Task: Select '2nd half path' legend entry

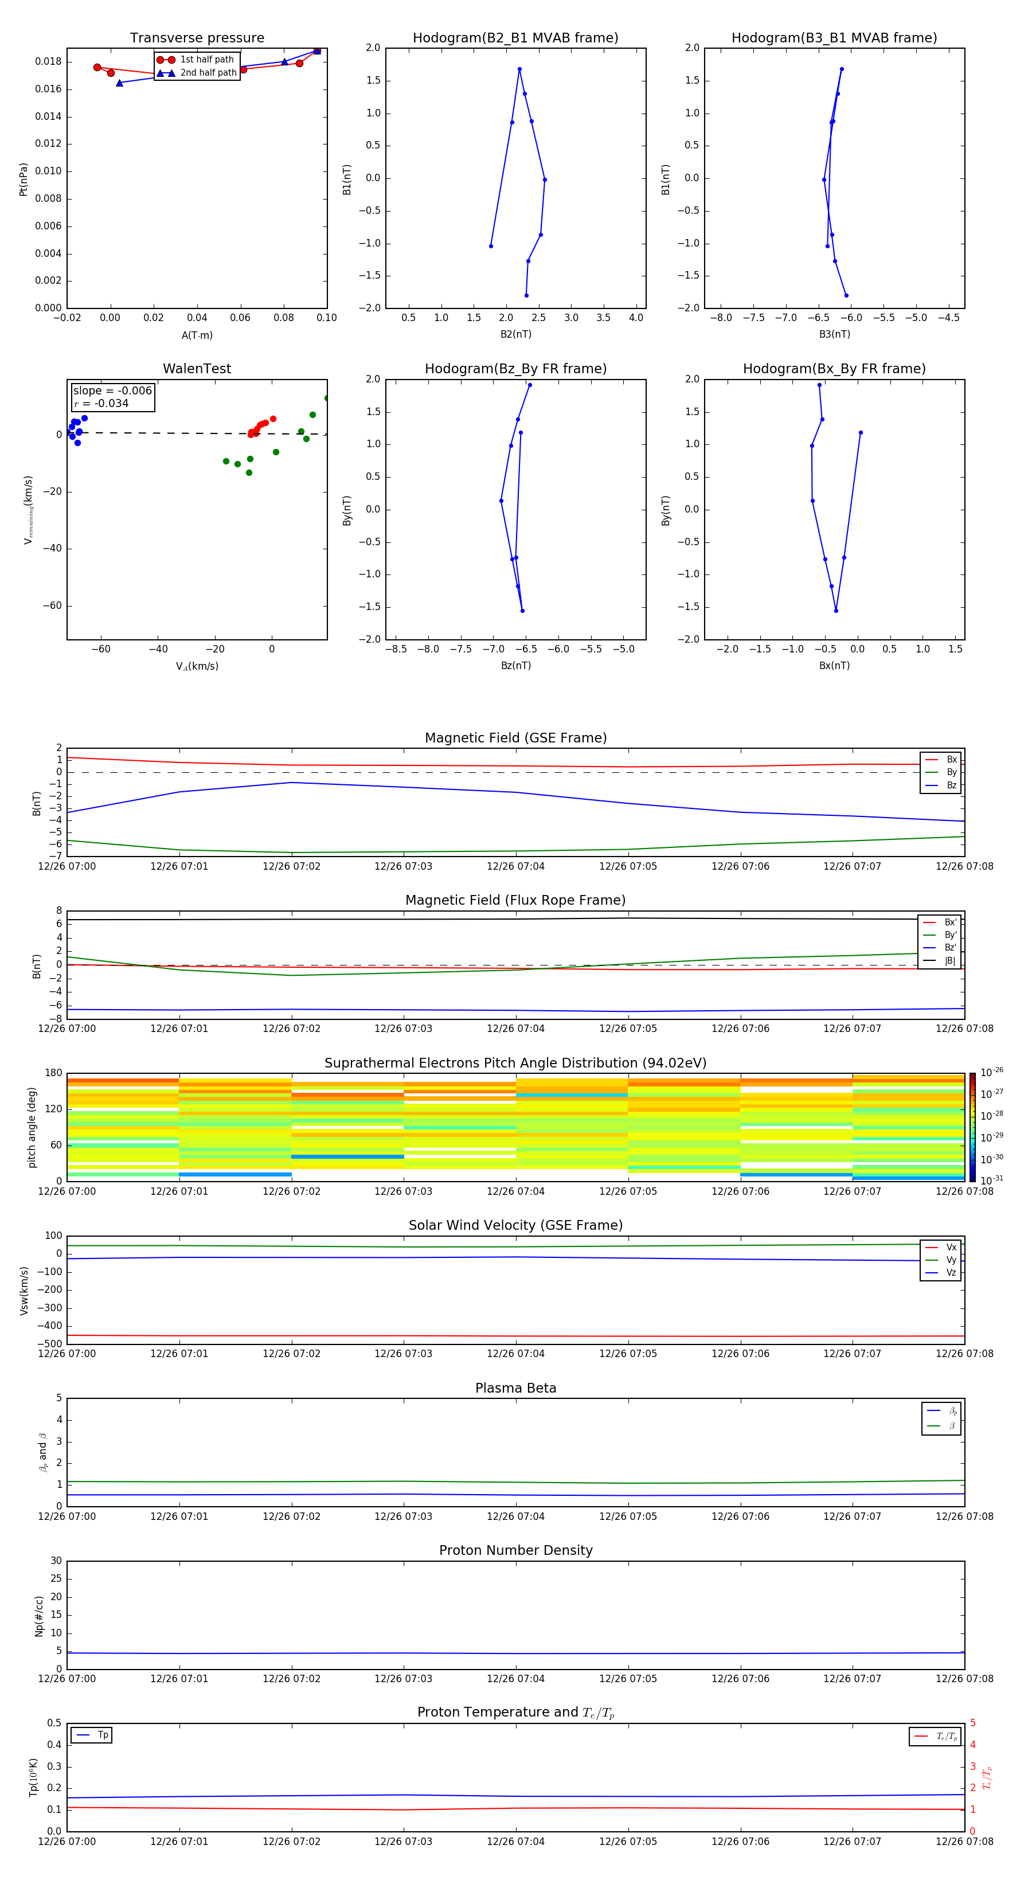Action: 197,73
